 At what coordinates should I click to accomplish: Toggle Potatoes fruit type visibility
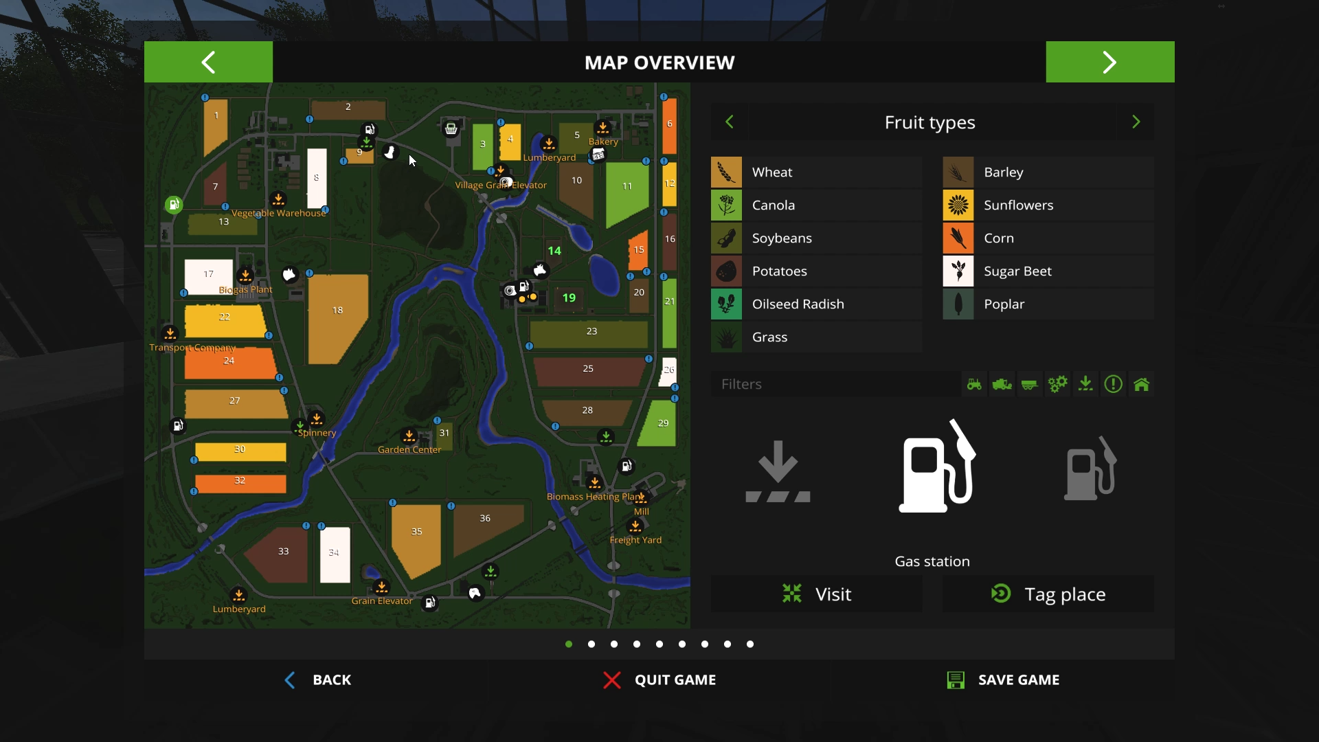[x=816, y=271]
